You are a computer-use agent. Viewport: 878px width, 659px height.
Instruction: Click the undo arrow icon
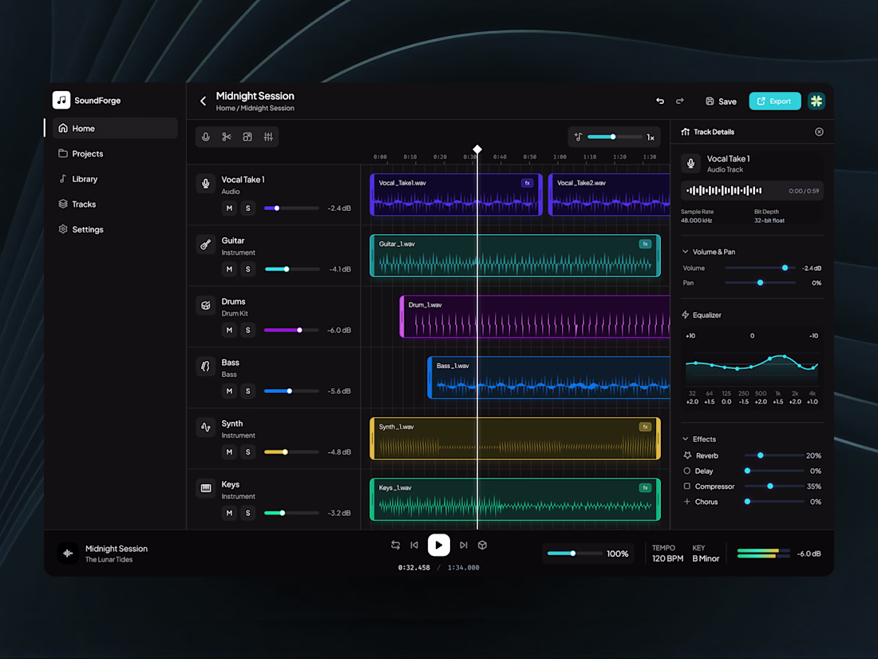coord(660,101)
